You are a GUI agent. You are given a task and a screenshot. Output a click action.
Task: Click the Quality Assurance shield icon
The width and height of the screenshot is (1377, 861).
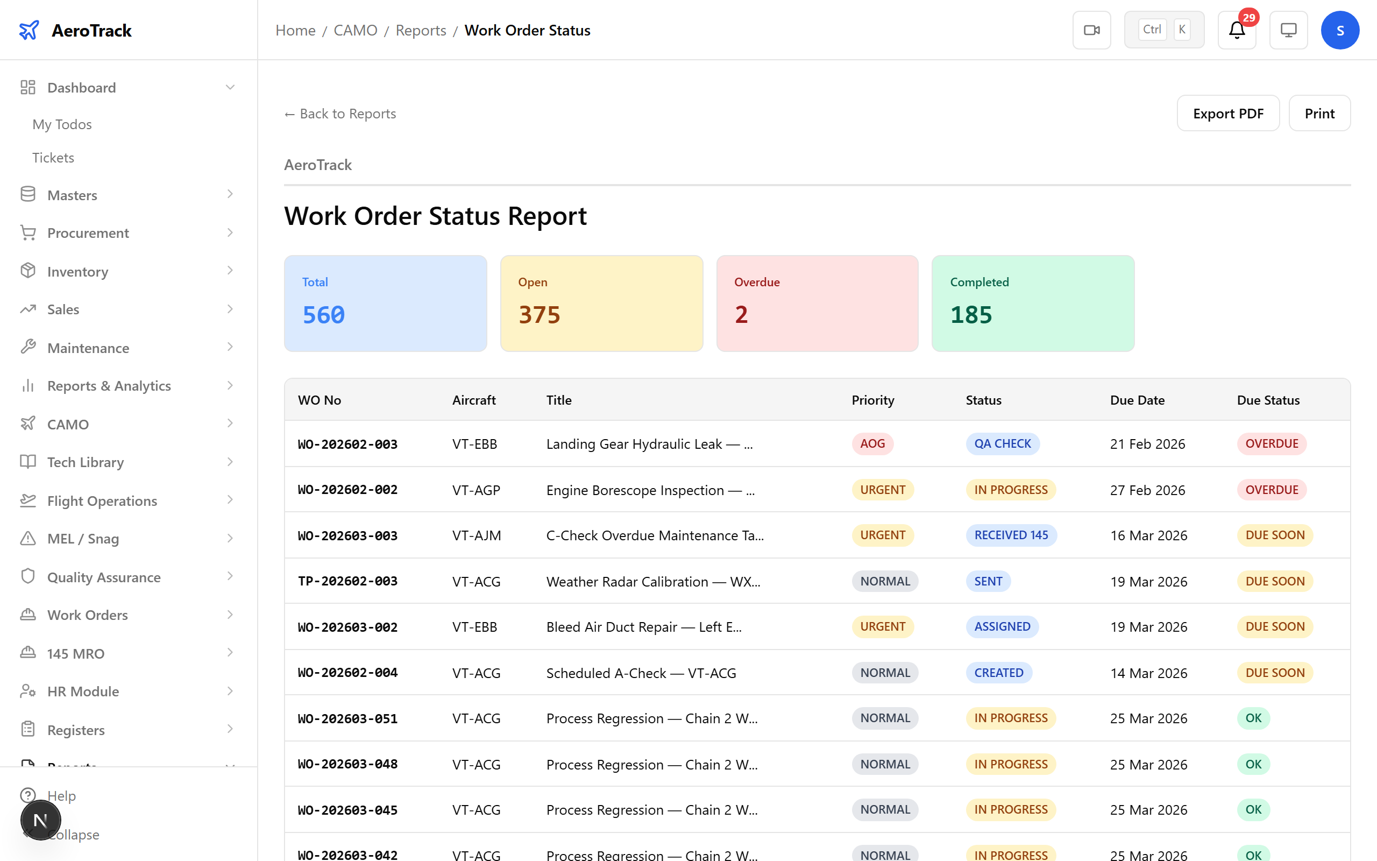tap(28, 576)
